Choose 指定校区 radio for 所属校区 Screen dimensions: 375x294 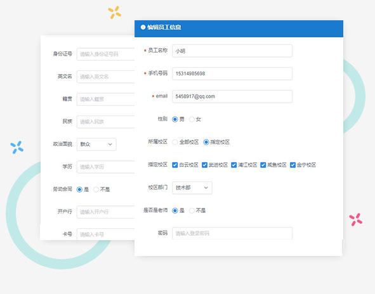(206, 142)
